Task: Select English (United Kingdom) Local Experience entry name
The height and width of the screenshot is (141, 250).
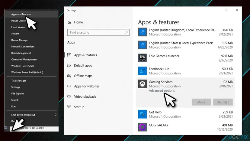Action: [x=183, y=30]
